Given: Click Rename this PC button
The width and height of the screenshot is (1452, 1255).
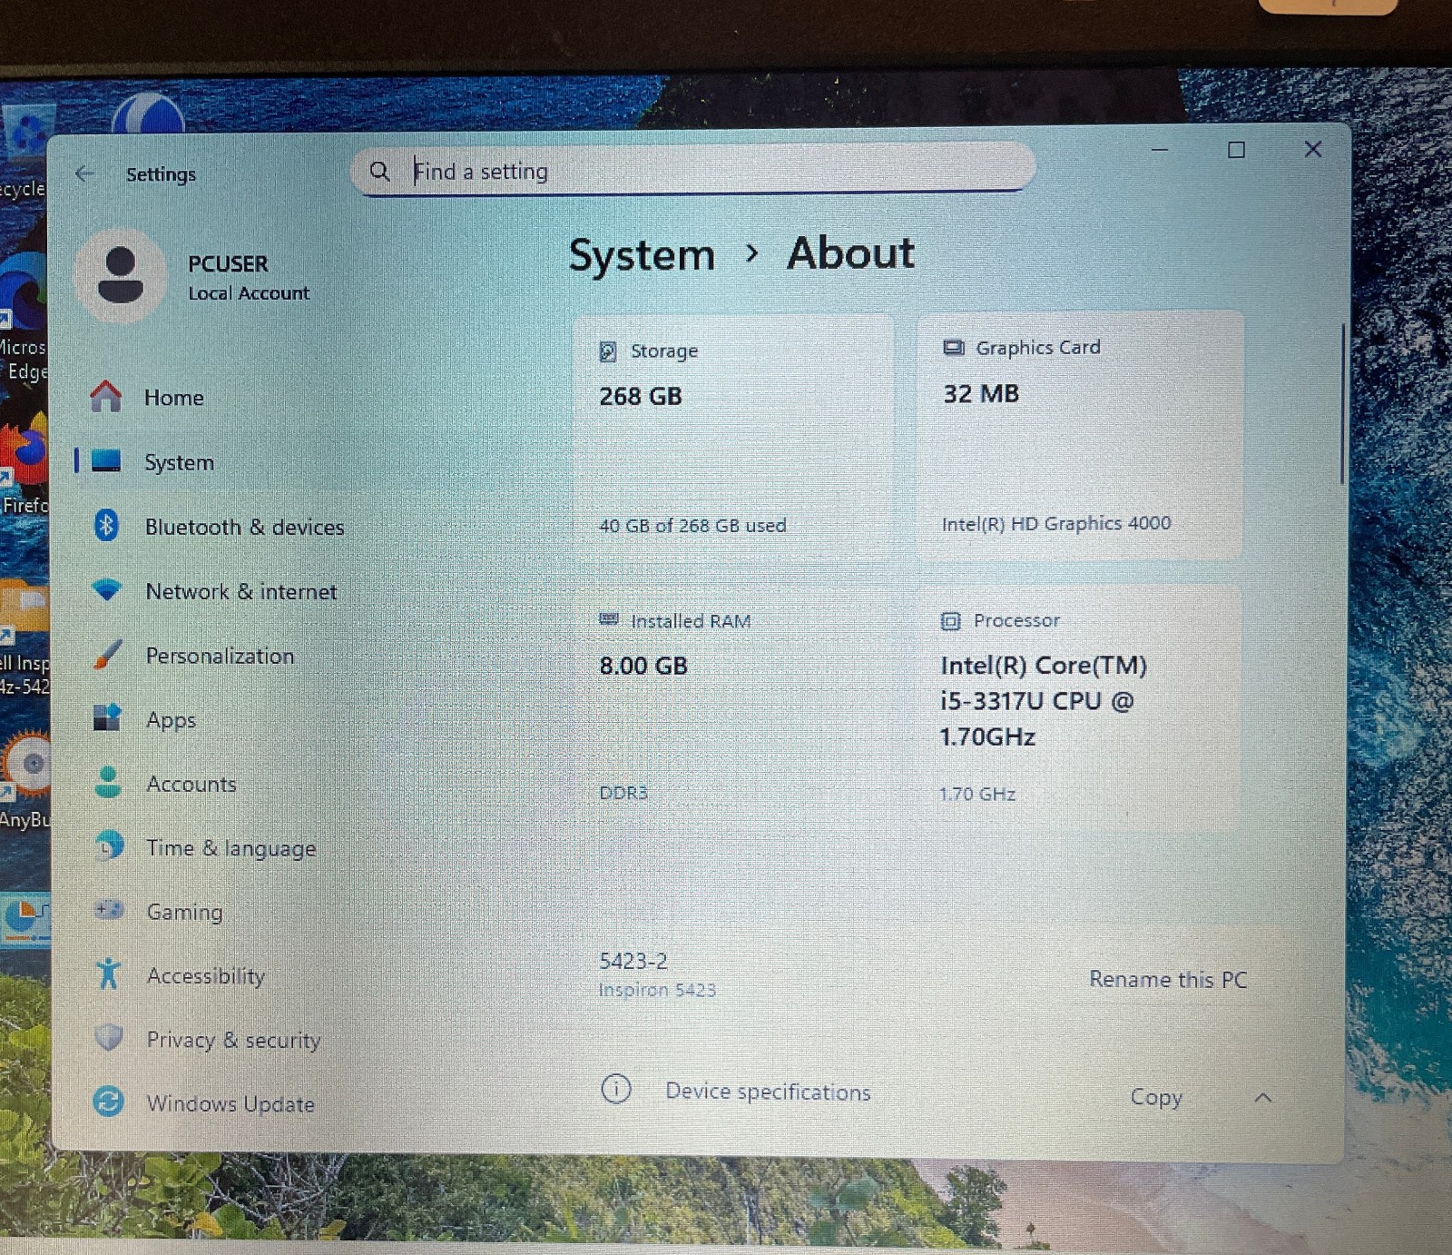Looking at the screenshot, I should (x=1168, y=979).
